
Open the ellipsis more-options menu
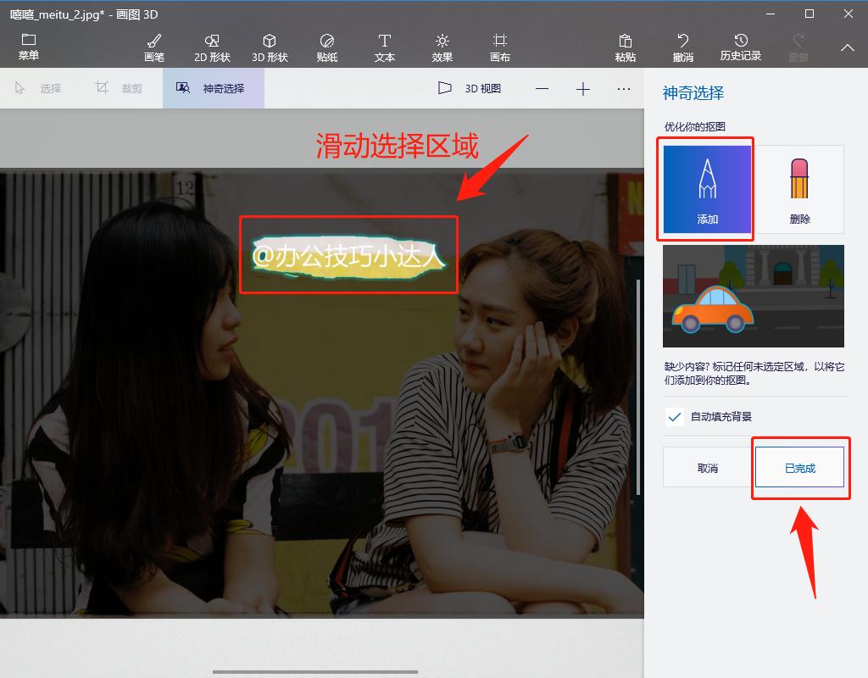[624, 88]
